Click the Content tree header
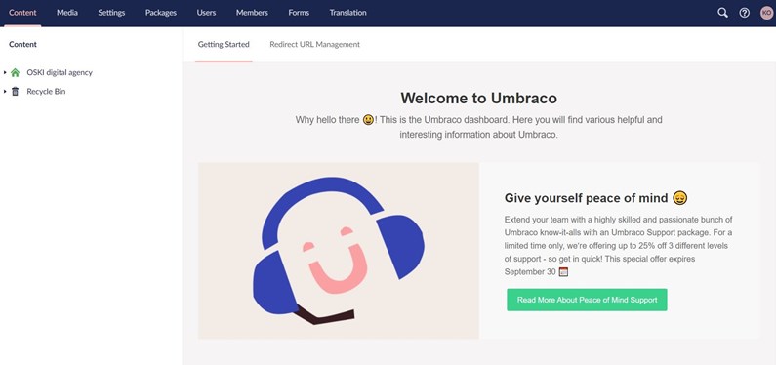Image resolution: width=776 pixels, height=365 pixels. (x=22, y=45)
